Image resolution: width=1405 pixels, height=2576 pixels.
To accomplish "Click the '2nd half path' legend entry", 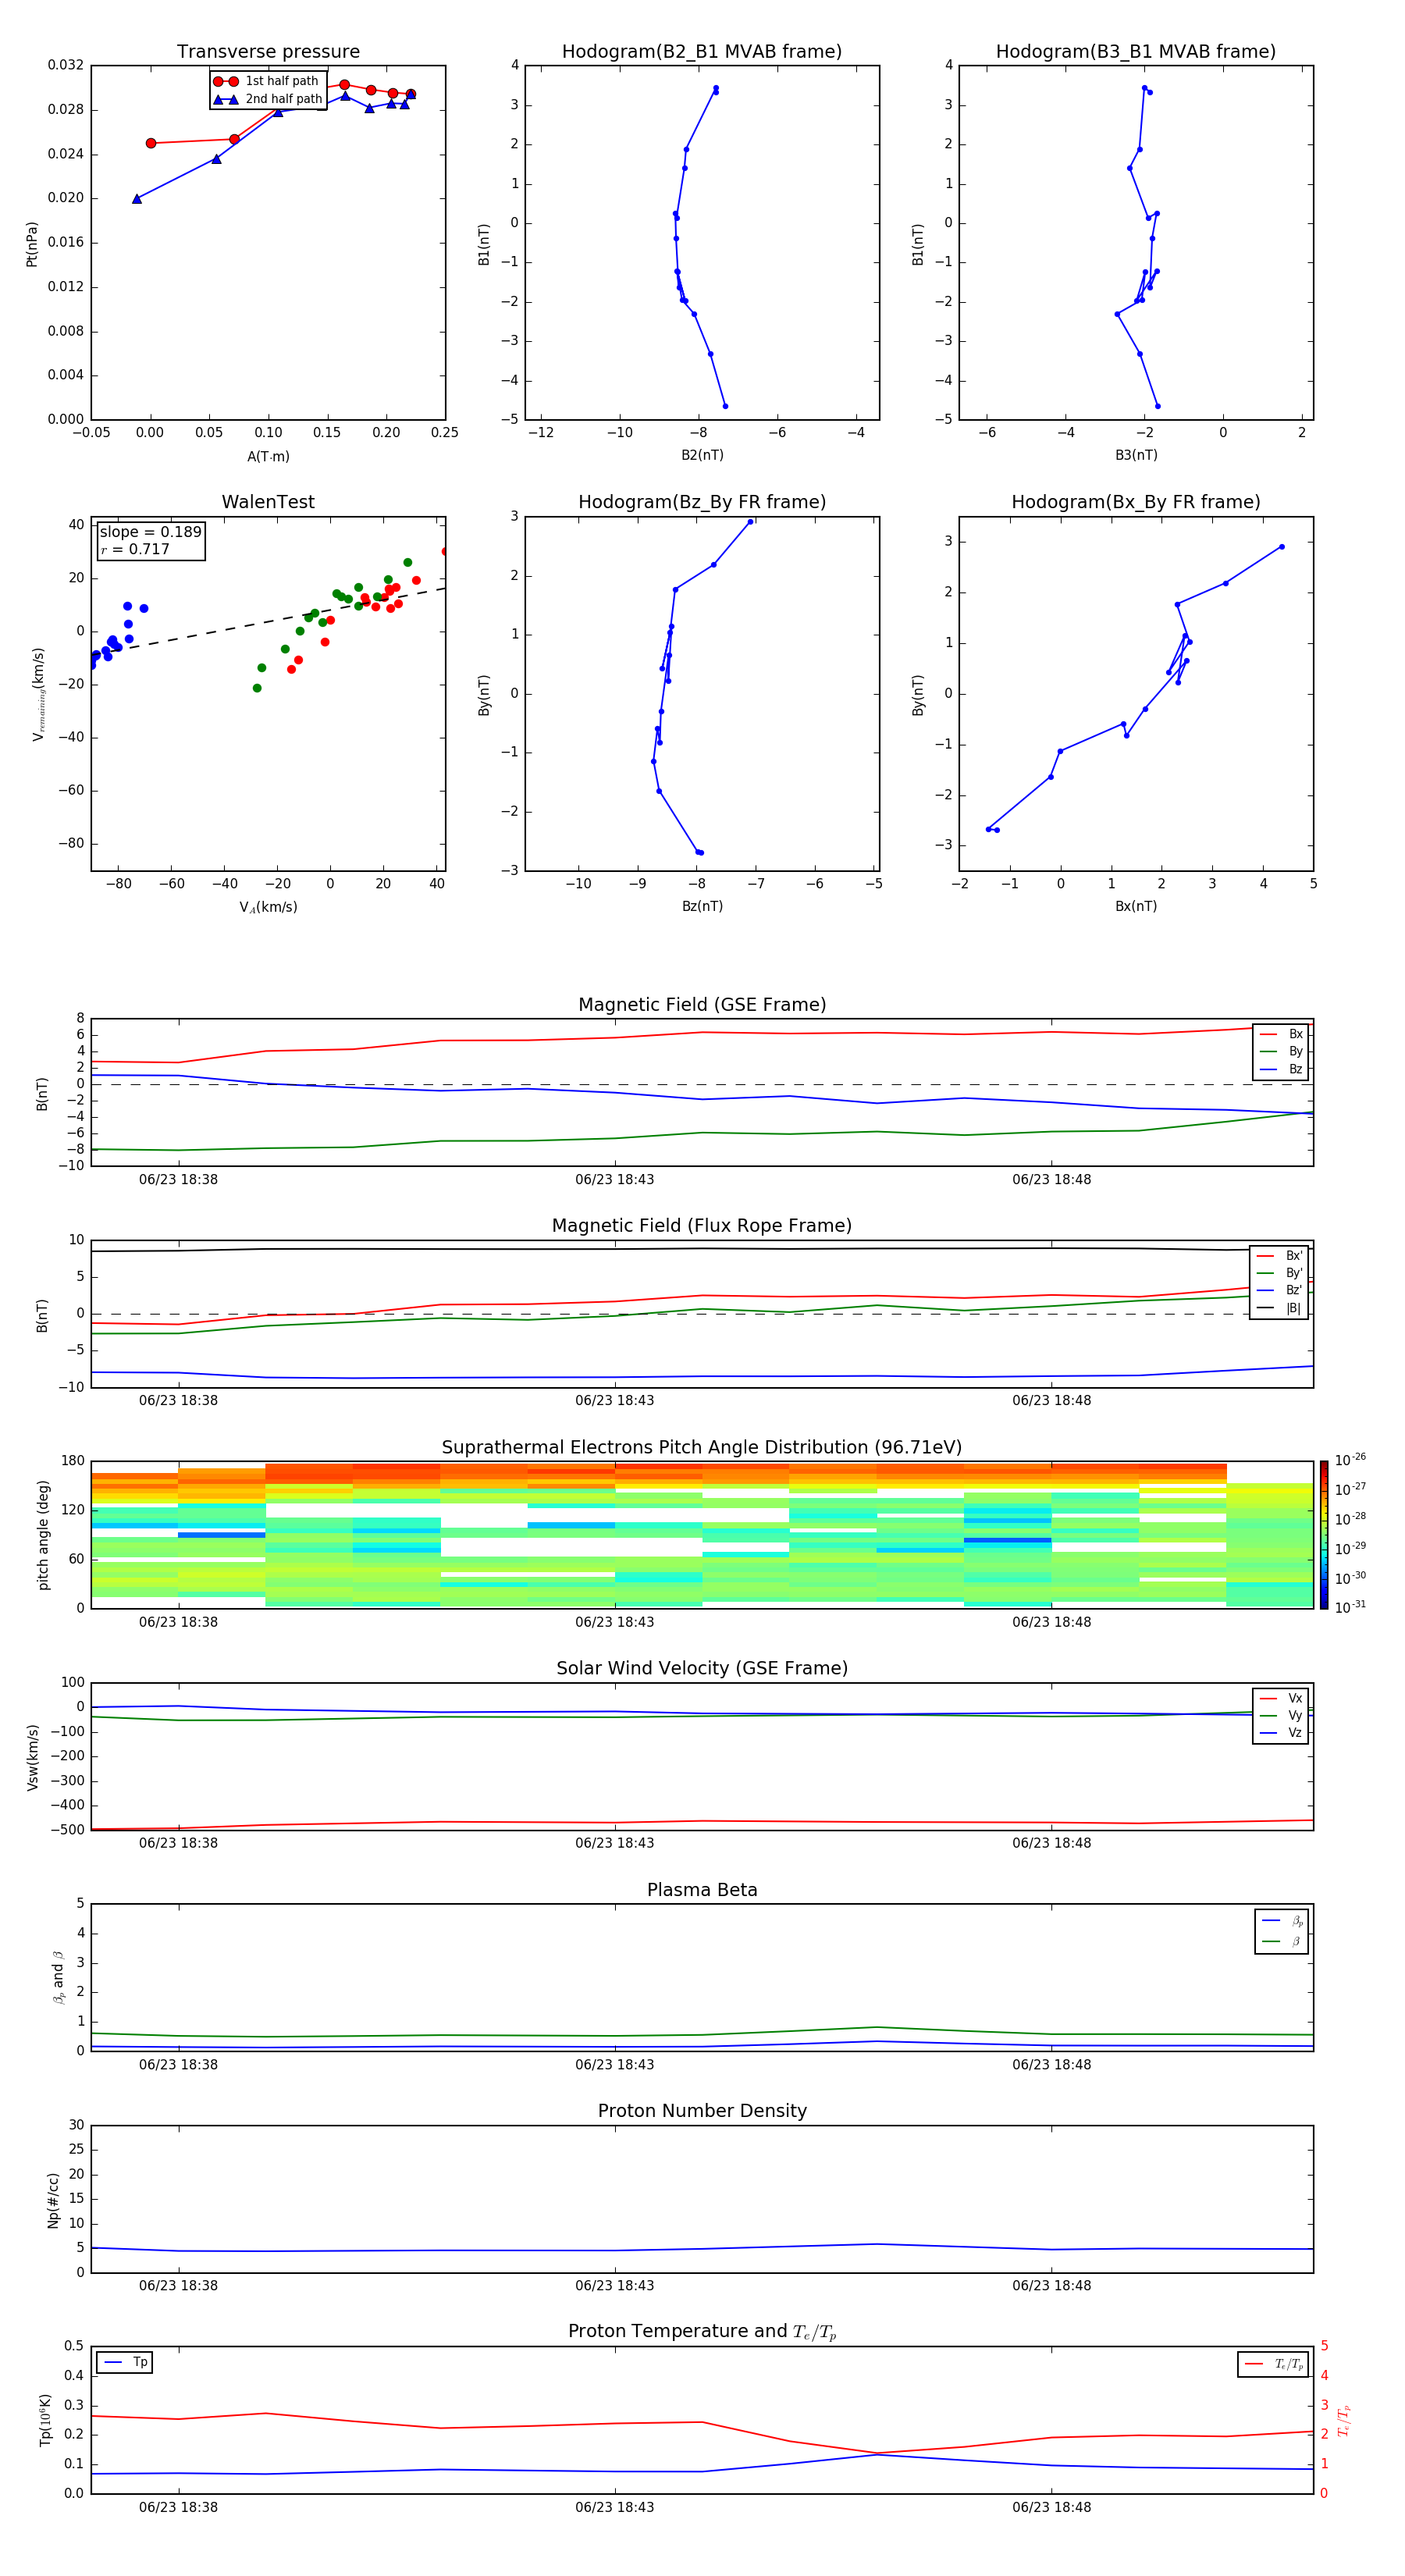I will [x=267, y=99].
